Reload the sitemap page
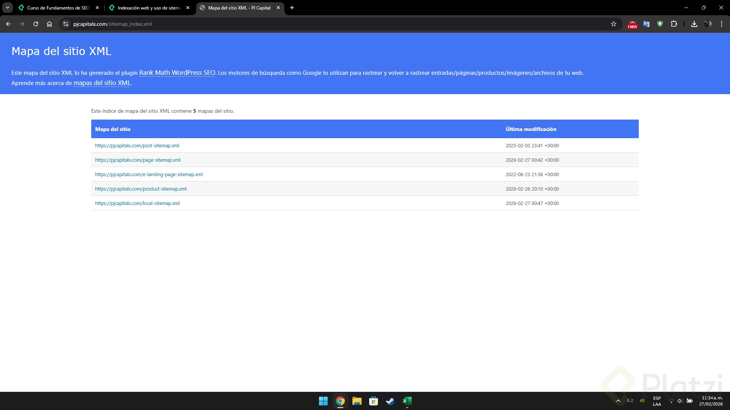The image size is (730, 410). (x=36, y=24)
